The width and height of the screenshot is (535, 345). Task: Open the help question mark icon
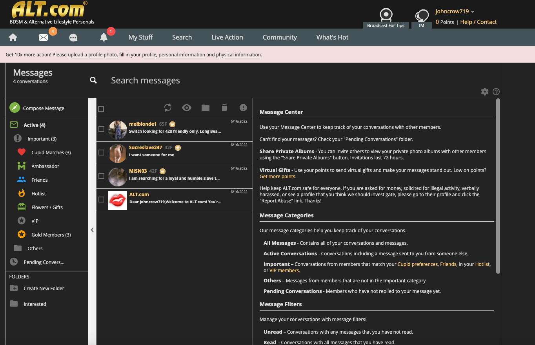[496, 92]
